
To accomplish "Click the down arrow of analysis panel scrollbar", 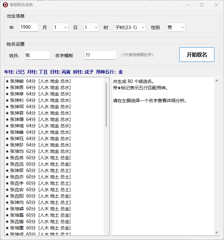I will click(x=217, y=233).
